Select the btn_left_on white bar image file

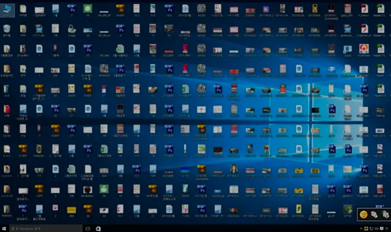coord(104,33)
